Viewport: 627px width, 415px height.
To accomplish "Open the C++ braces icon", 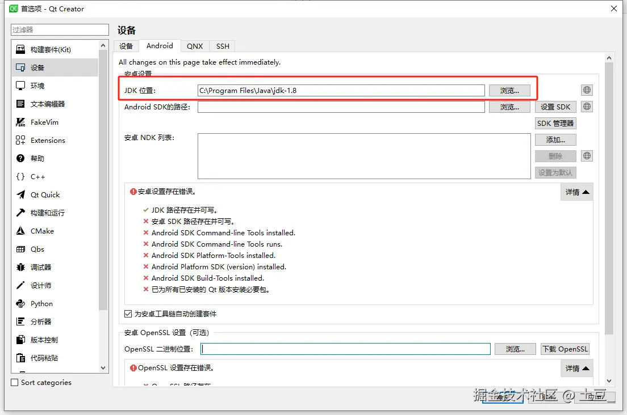I will click(x=20, y=176).
